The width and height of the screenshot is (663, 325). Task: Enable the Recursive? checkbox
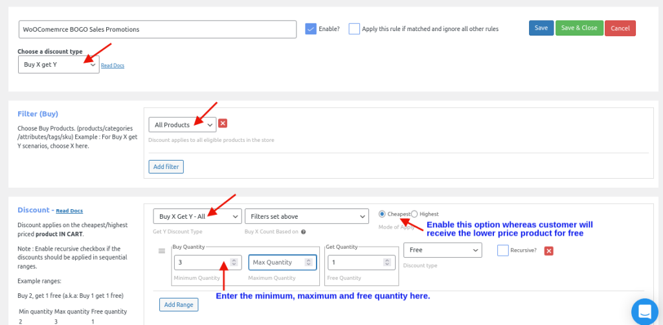(x=503, y=250)
